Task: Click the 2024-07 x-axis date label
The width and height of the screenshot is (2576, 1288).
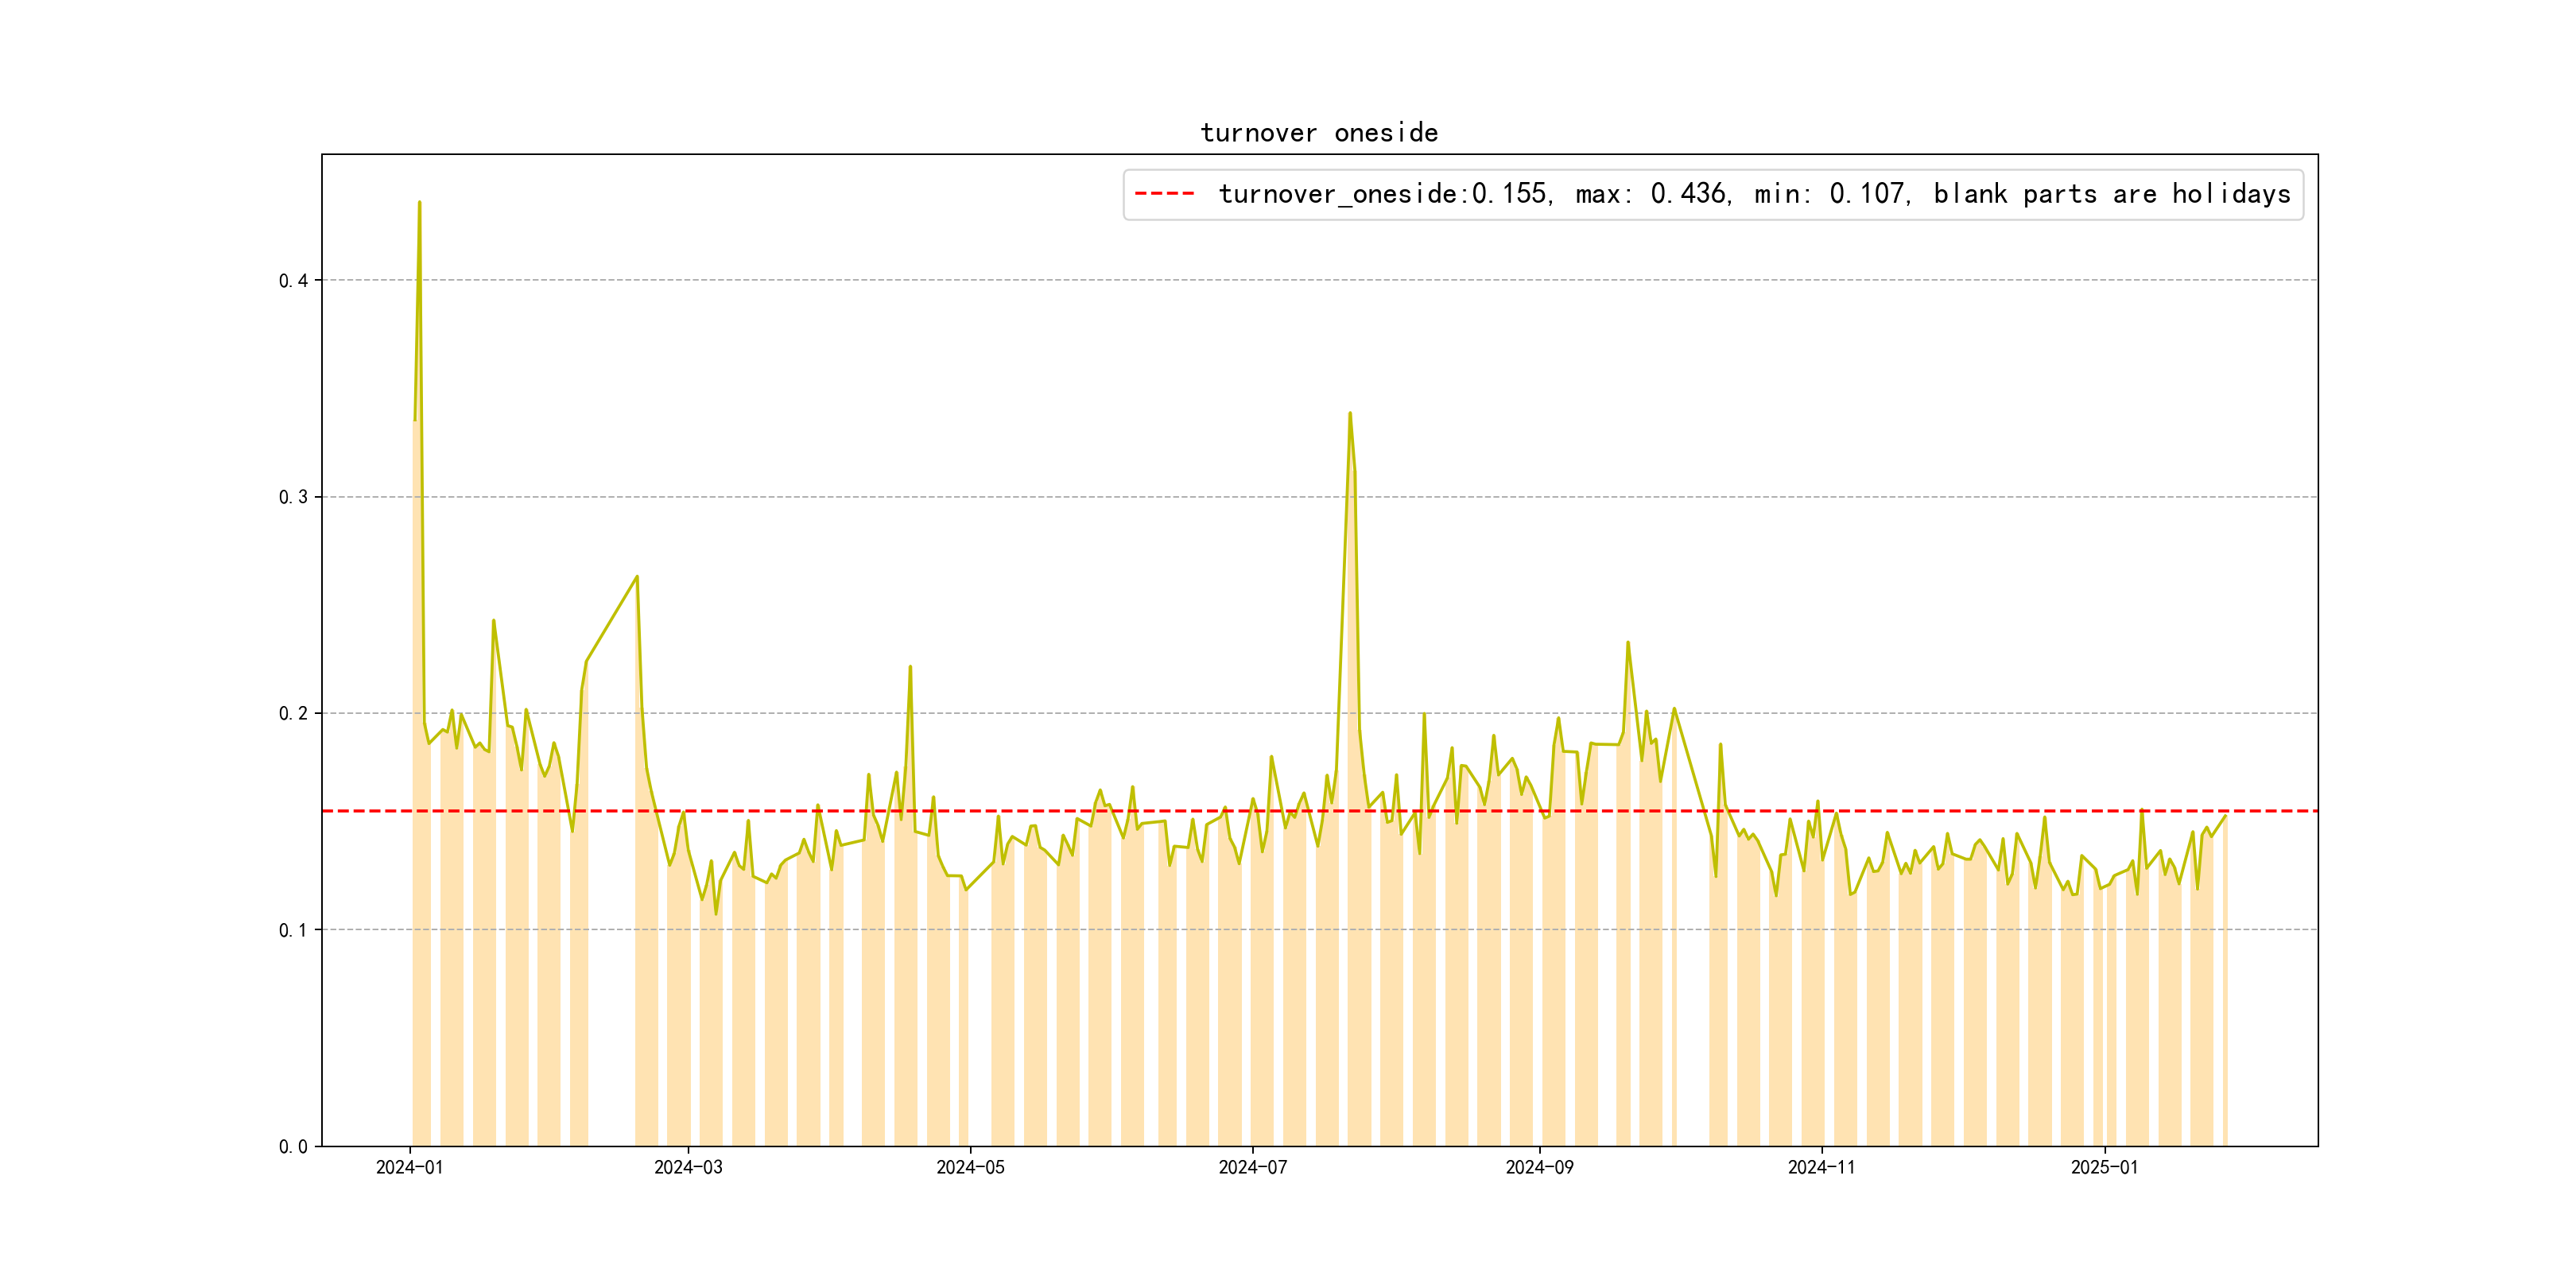Action: click(x=1252, y=1168)
